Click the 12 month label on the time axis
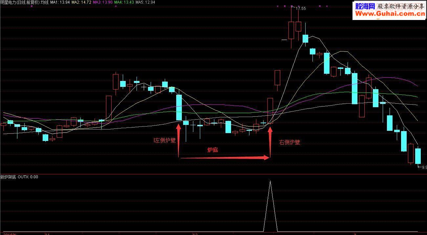427x235 pixels. tap(195, 234)
